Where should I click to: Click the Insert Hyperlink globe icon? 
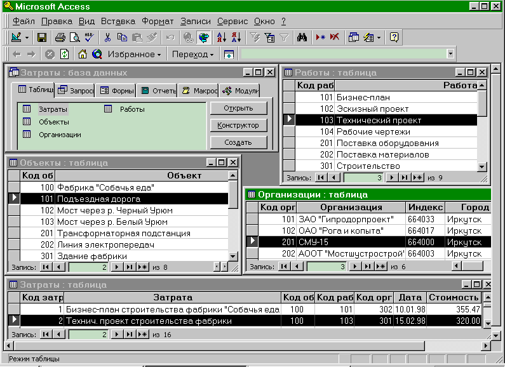click(x=189, y=37)
